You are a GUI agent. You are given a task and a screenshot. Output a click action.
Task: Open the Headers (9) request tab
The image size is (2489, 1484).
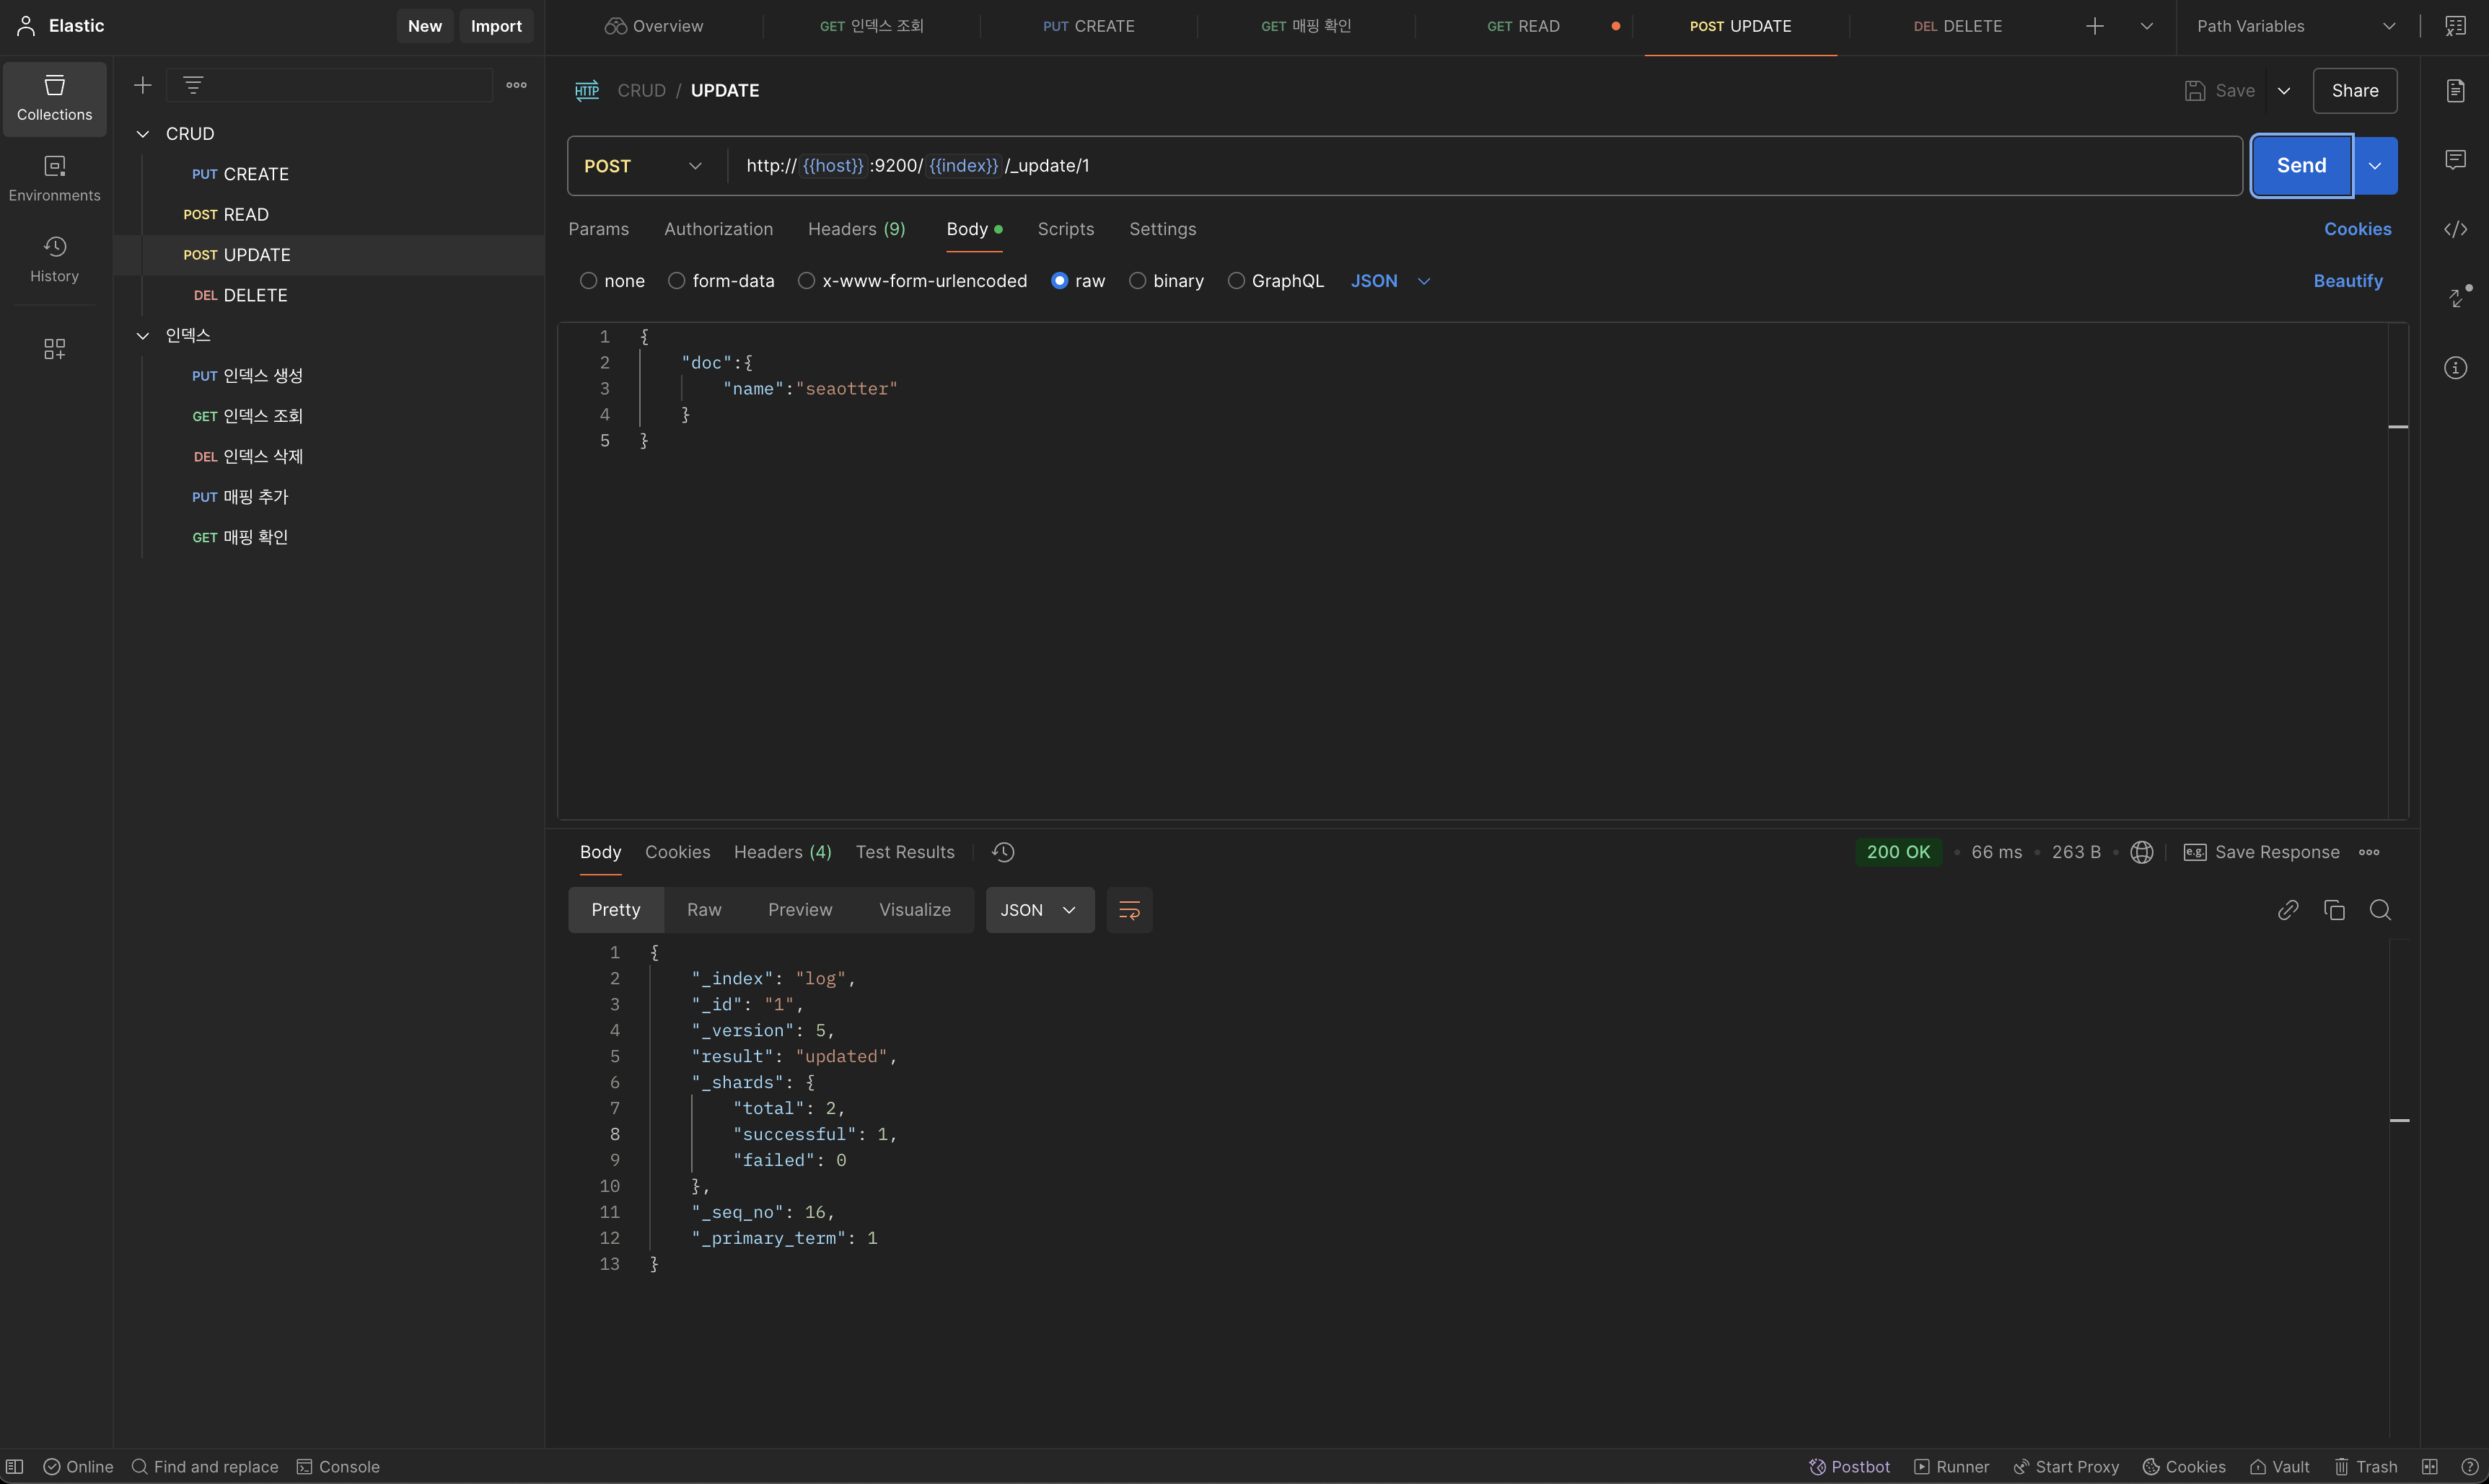pos(856,229)
